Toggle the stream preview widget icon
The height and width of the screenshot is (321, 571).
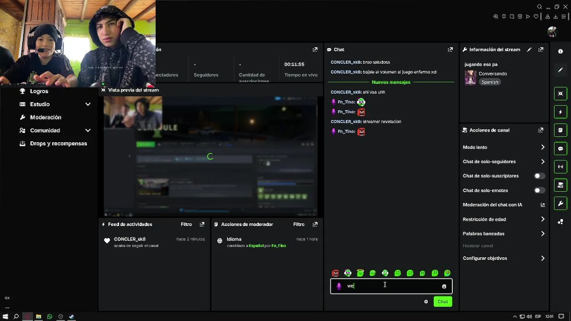pyautogui.click(x=561, y=94)
